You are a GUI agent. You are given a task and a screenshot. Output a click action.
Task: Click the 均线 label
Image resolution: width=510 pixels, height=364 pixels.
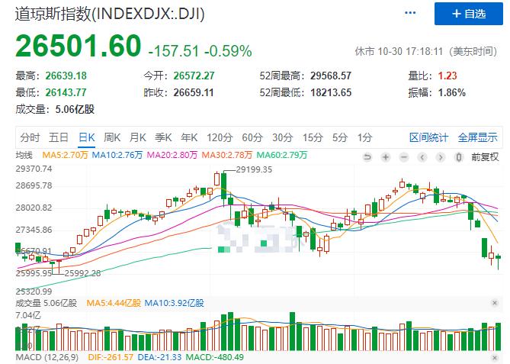tap(24, 156)
